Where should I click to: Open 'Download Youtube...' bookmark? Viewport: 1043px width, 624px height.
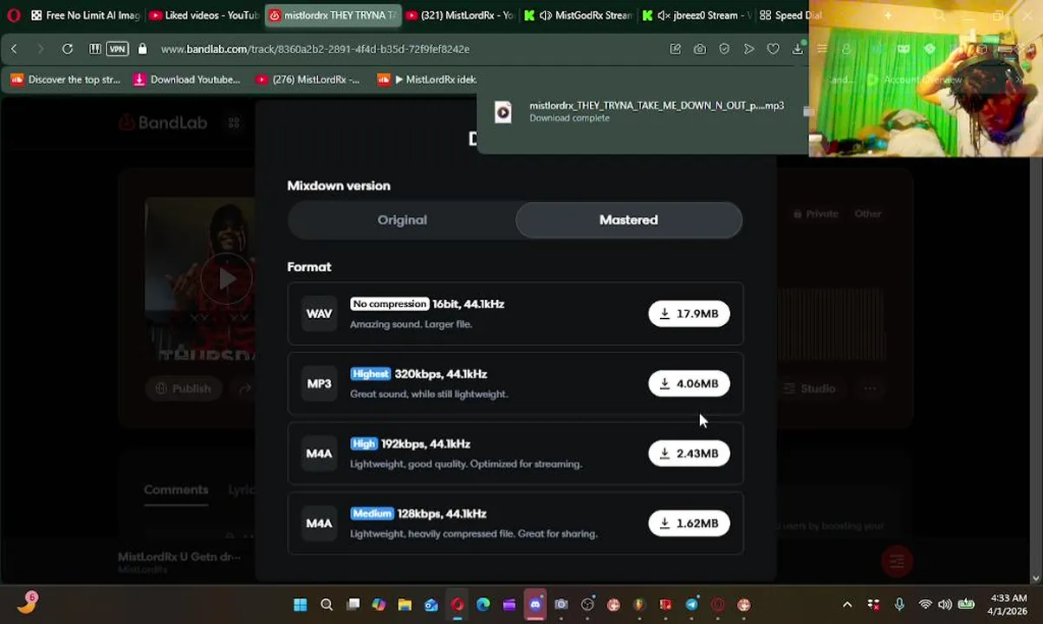pos(186,80)
